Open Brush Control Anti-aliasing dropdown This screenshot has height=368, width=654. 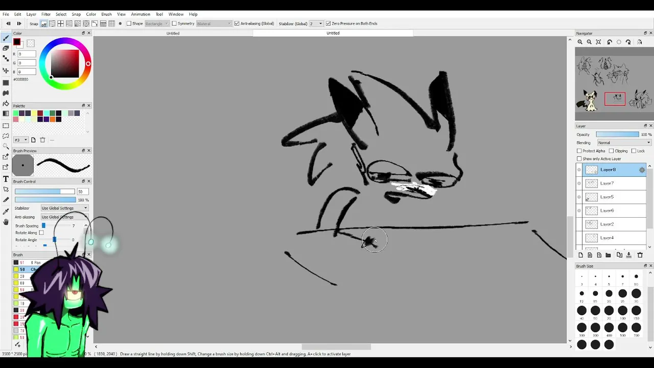point(64,217)
